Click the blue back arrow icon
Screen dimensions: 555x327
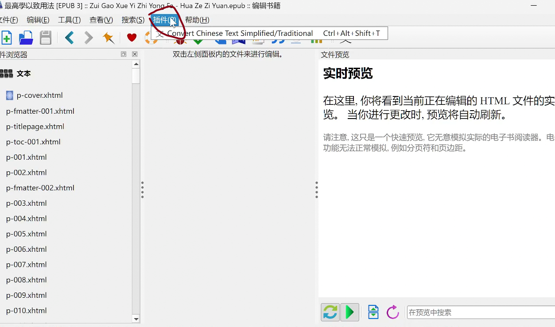(70, 38)
